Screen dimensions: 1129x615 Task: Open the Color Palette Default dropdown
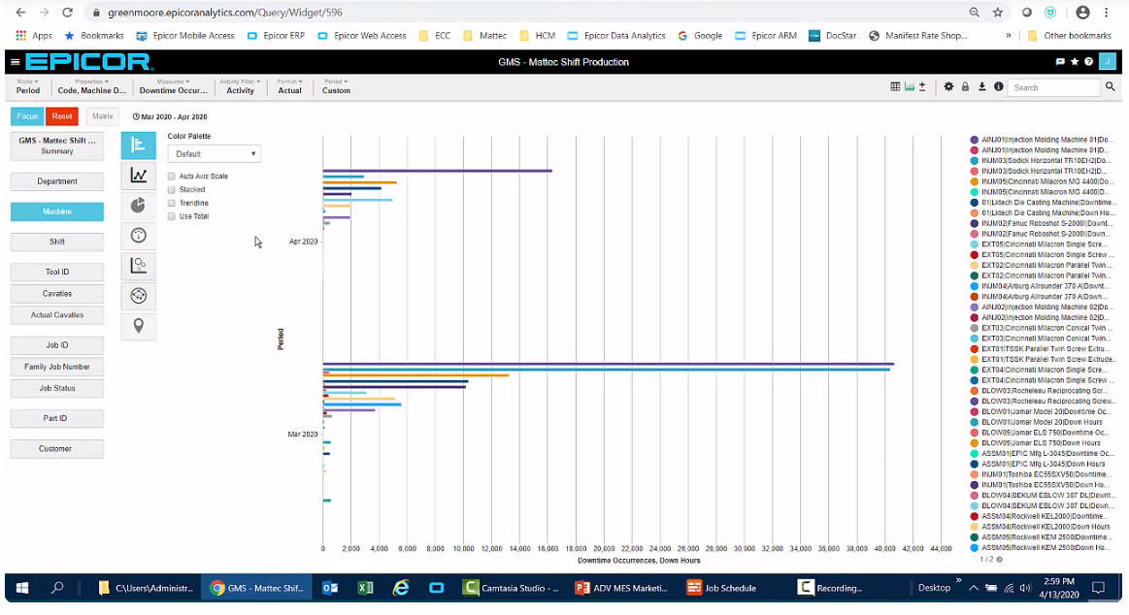point(214,154)
